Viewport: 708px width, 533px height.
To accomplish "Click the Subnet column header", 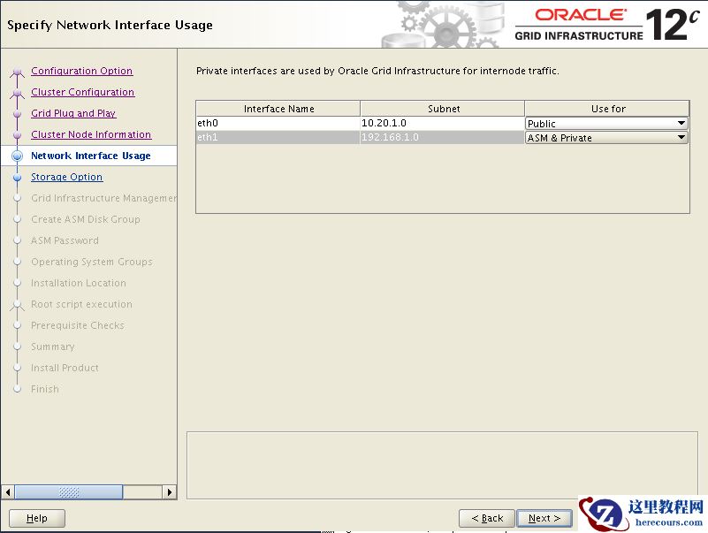I will click(x=443, y=109).
